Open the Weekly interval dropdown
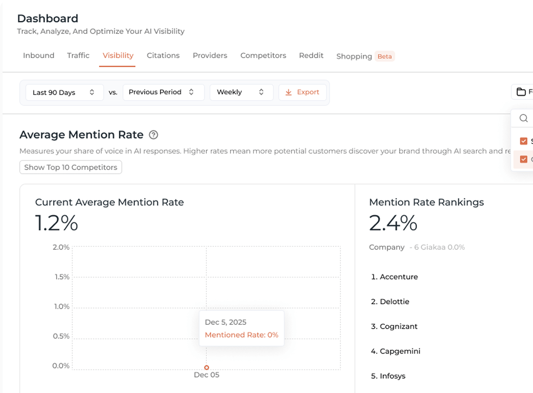The image size is (533, 393). coord(241,92)
